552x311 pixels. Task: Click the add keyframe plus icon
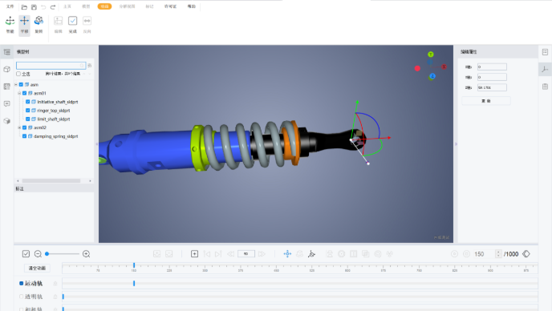194,254
